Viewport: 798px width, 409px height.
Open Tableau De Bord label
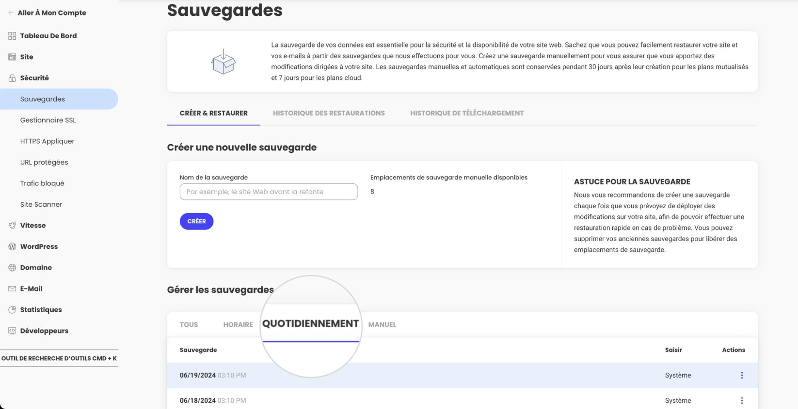click(48, 36)
